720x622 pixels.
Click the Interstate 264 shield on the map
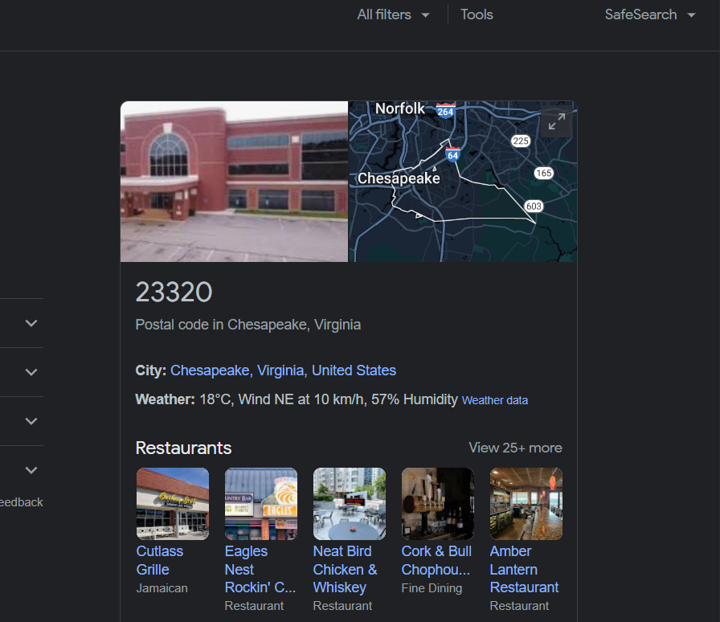coord(445,111)
